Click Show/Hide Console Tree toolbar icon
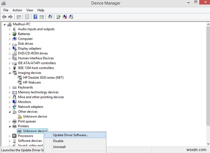Image resolution: width=210 pixels, height=153 pixels. click(19, 17)
